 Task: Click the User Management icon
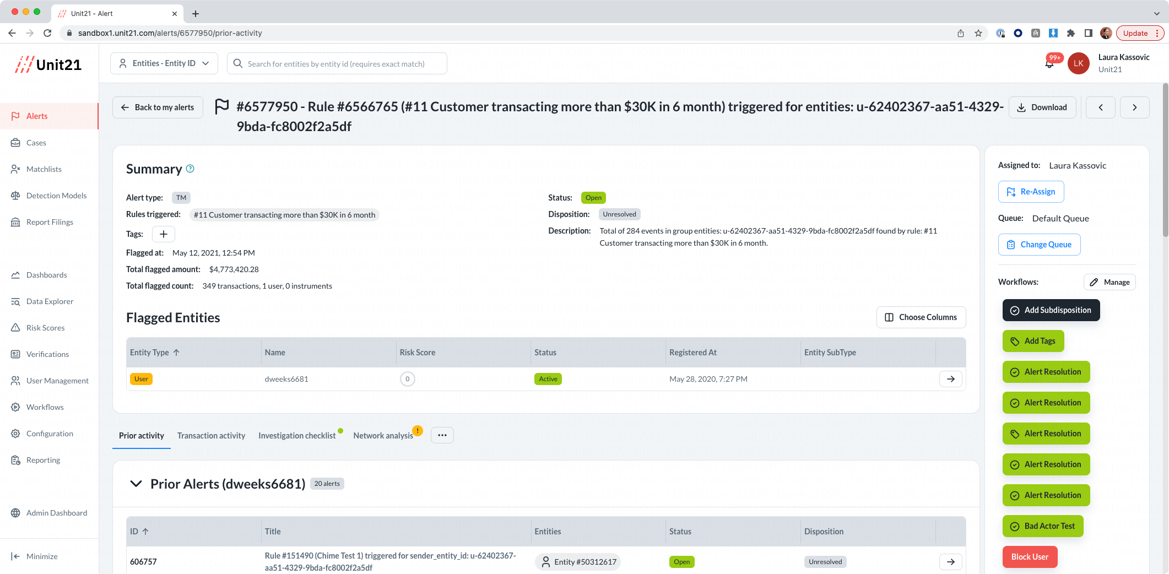(15, 381)
